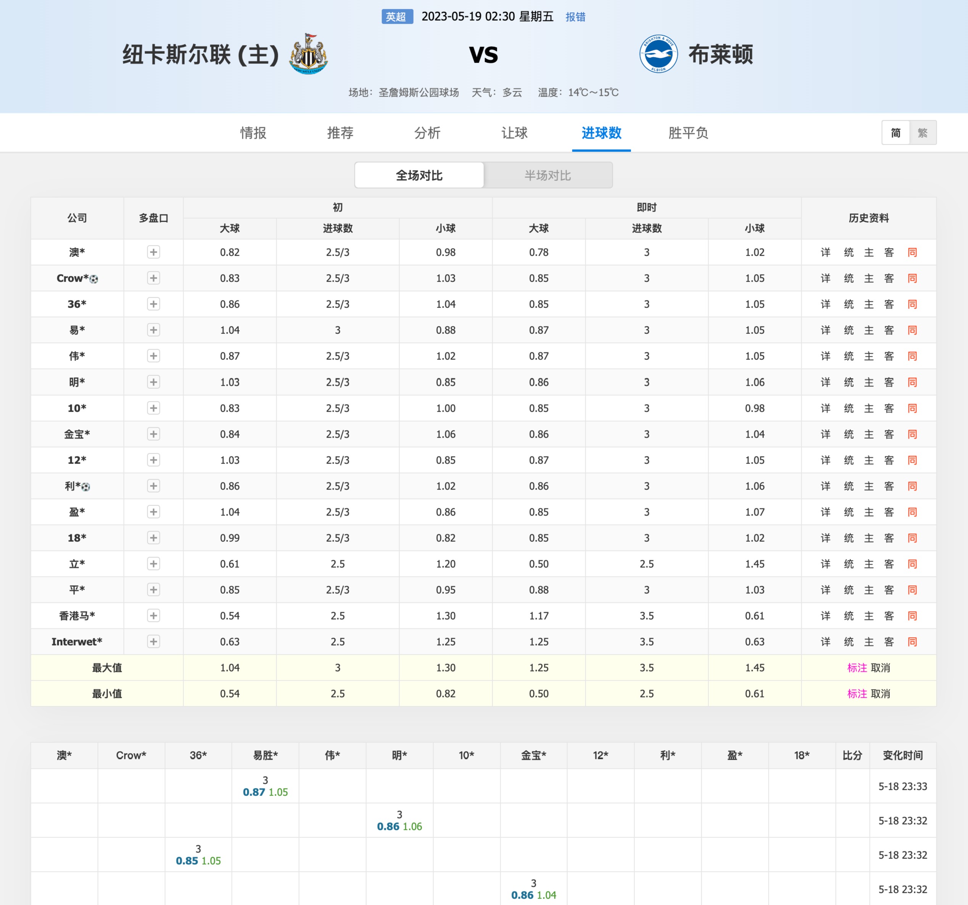Click the 英超 league badge
The height and width of the screenshot is (905, 968).
397,16
